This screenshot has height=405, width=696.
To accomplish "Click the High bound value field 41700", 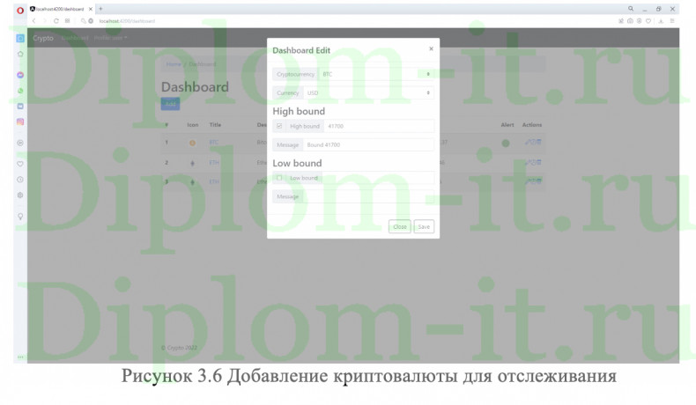I will [x=379, y=126].
